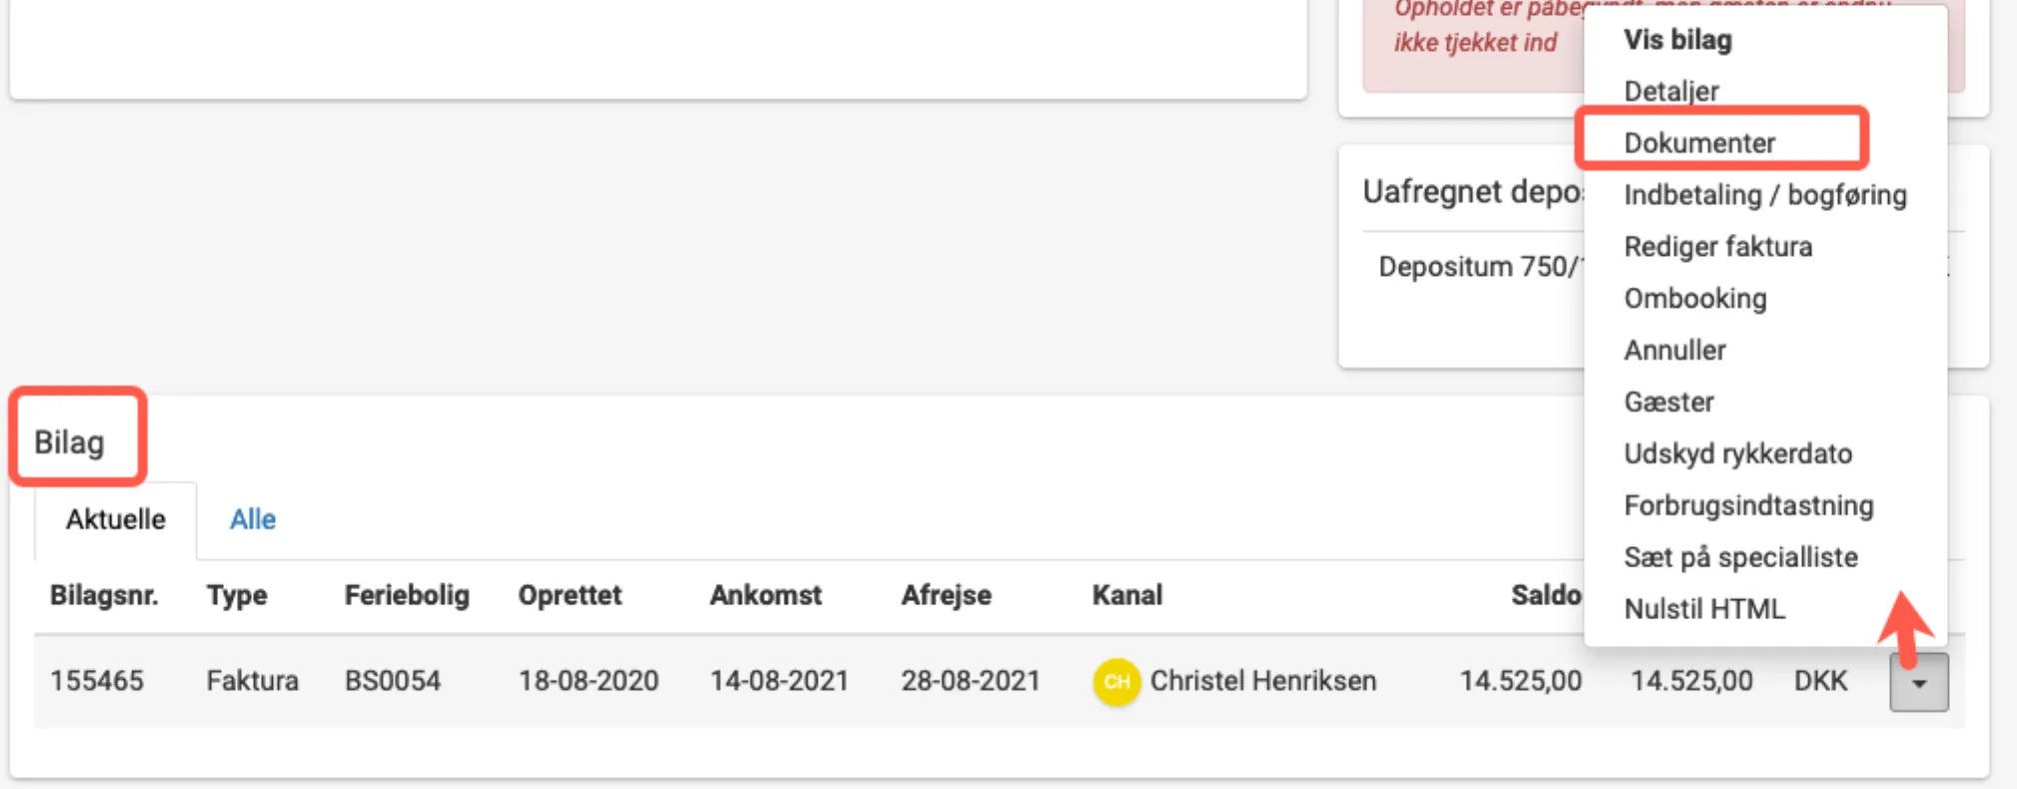This screenshot has width=2017, height=789.
Task: Expand the actions dropdown on invoice row 155465
Action: pos(1916,681)
